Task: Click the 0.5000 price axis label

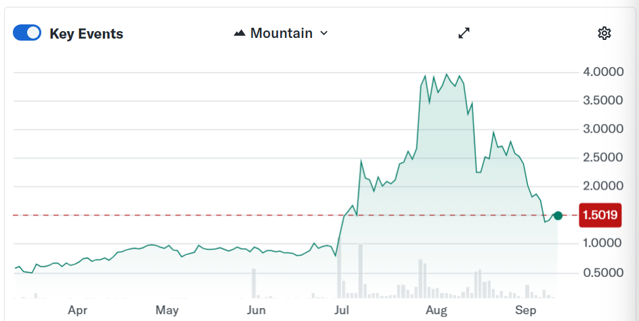Action: (x=602, y=272)
